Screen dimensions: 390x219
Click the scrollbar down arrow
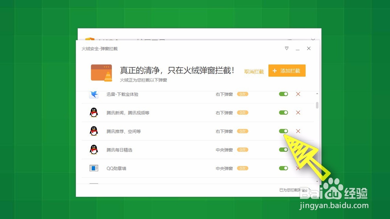317,181
